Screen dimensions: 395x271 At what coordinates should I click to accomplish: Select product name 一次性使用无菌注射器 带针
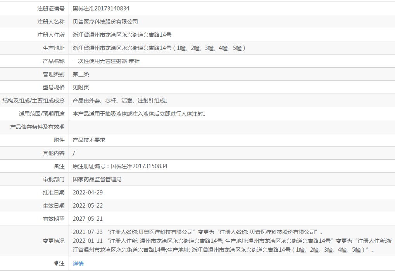(x=106, y=61)
